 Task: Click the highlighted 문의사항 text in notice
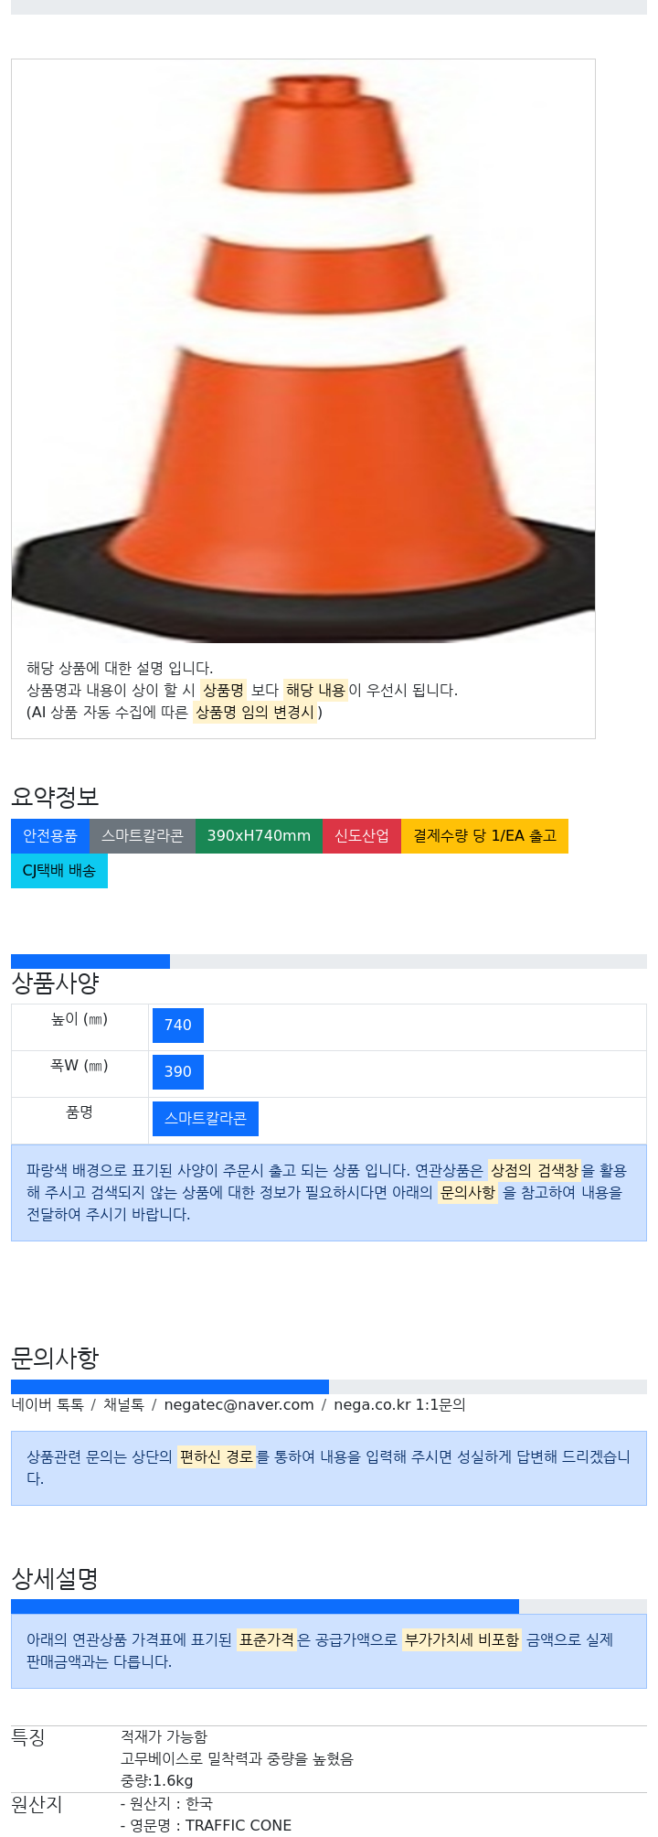pyautogui.click(x=468, y=1193)
